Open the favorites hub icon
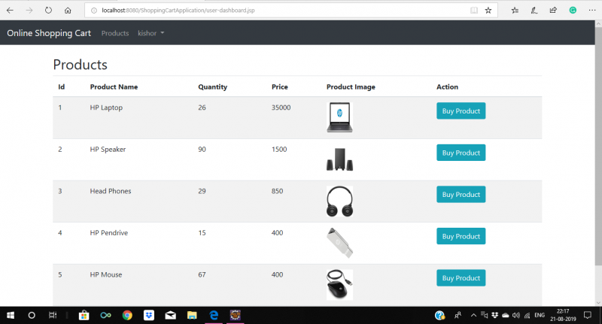The width and height of the screenshot is (602, 324). pos(515,11)
